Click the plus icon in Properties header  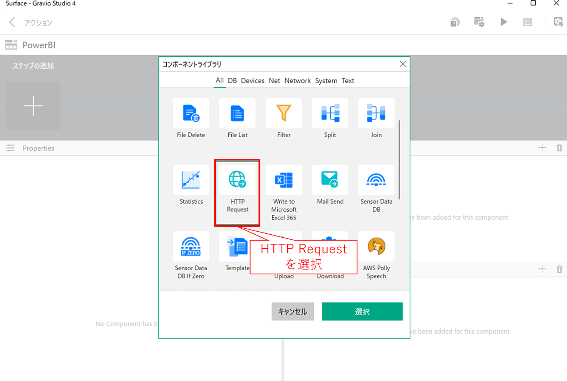[x=542, y=147]
